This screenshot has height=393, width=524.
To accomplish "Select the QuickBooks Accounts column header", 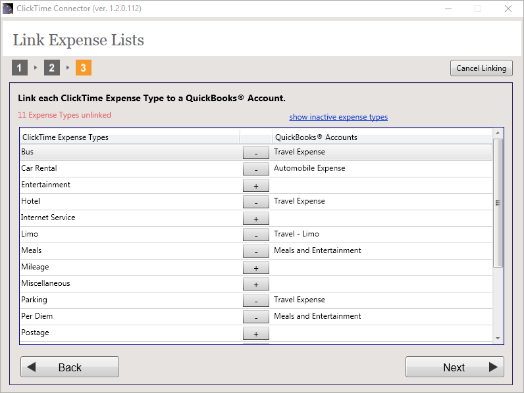I will (x=382, y=137).
